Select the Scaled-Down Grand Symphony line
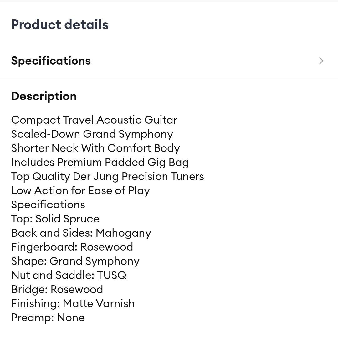Screen dimensions: 338x337 (92, 134)
